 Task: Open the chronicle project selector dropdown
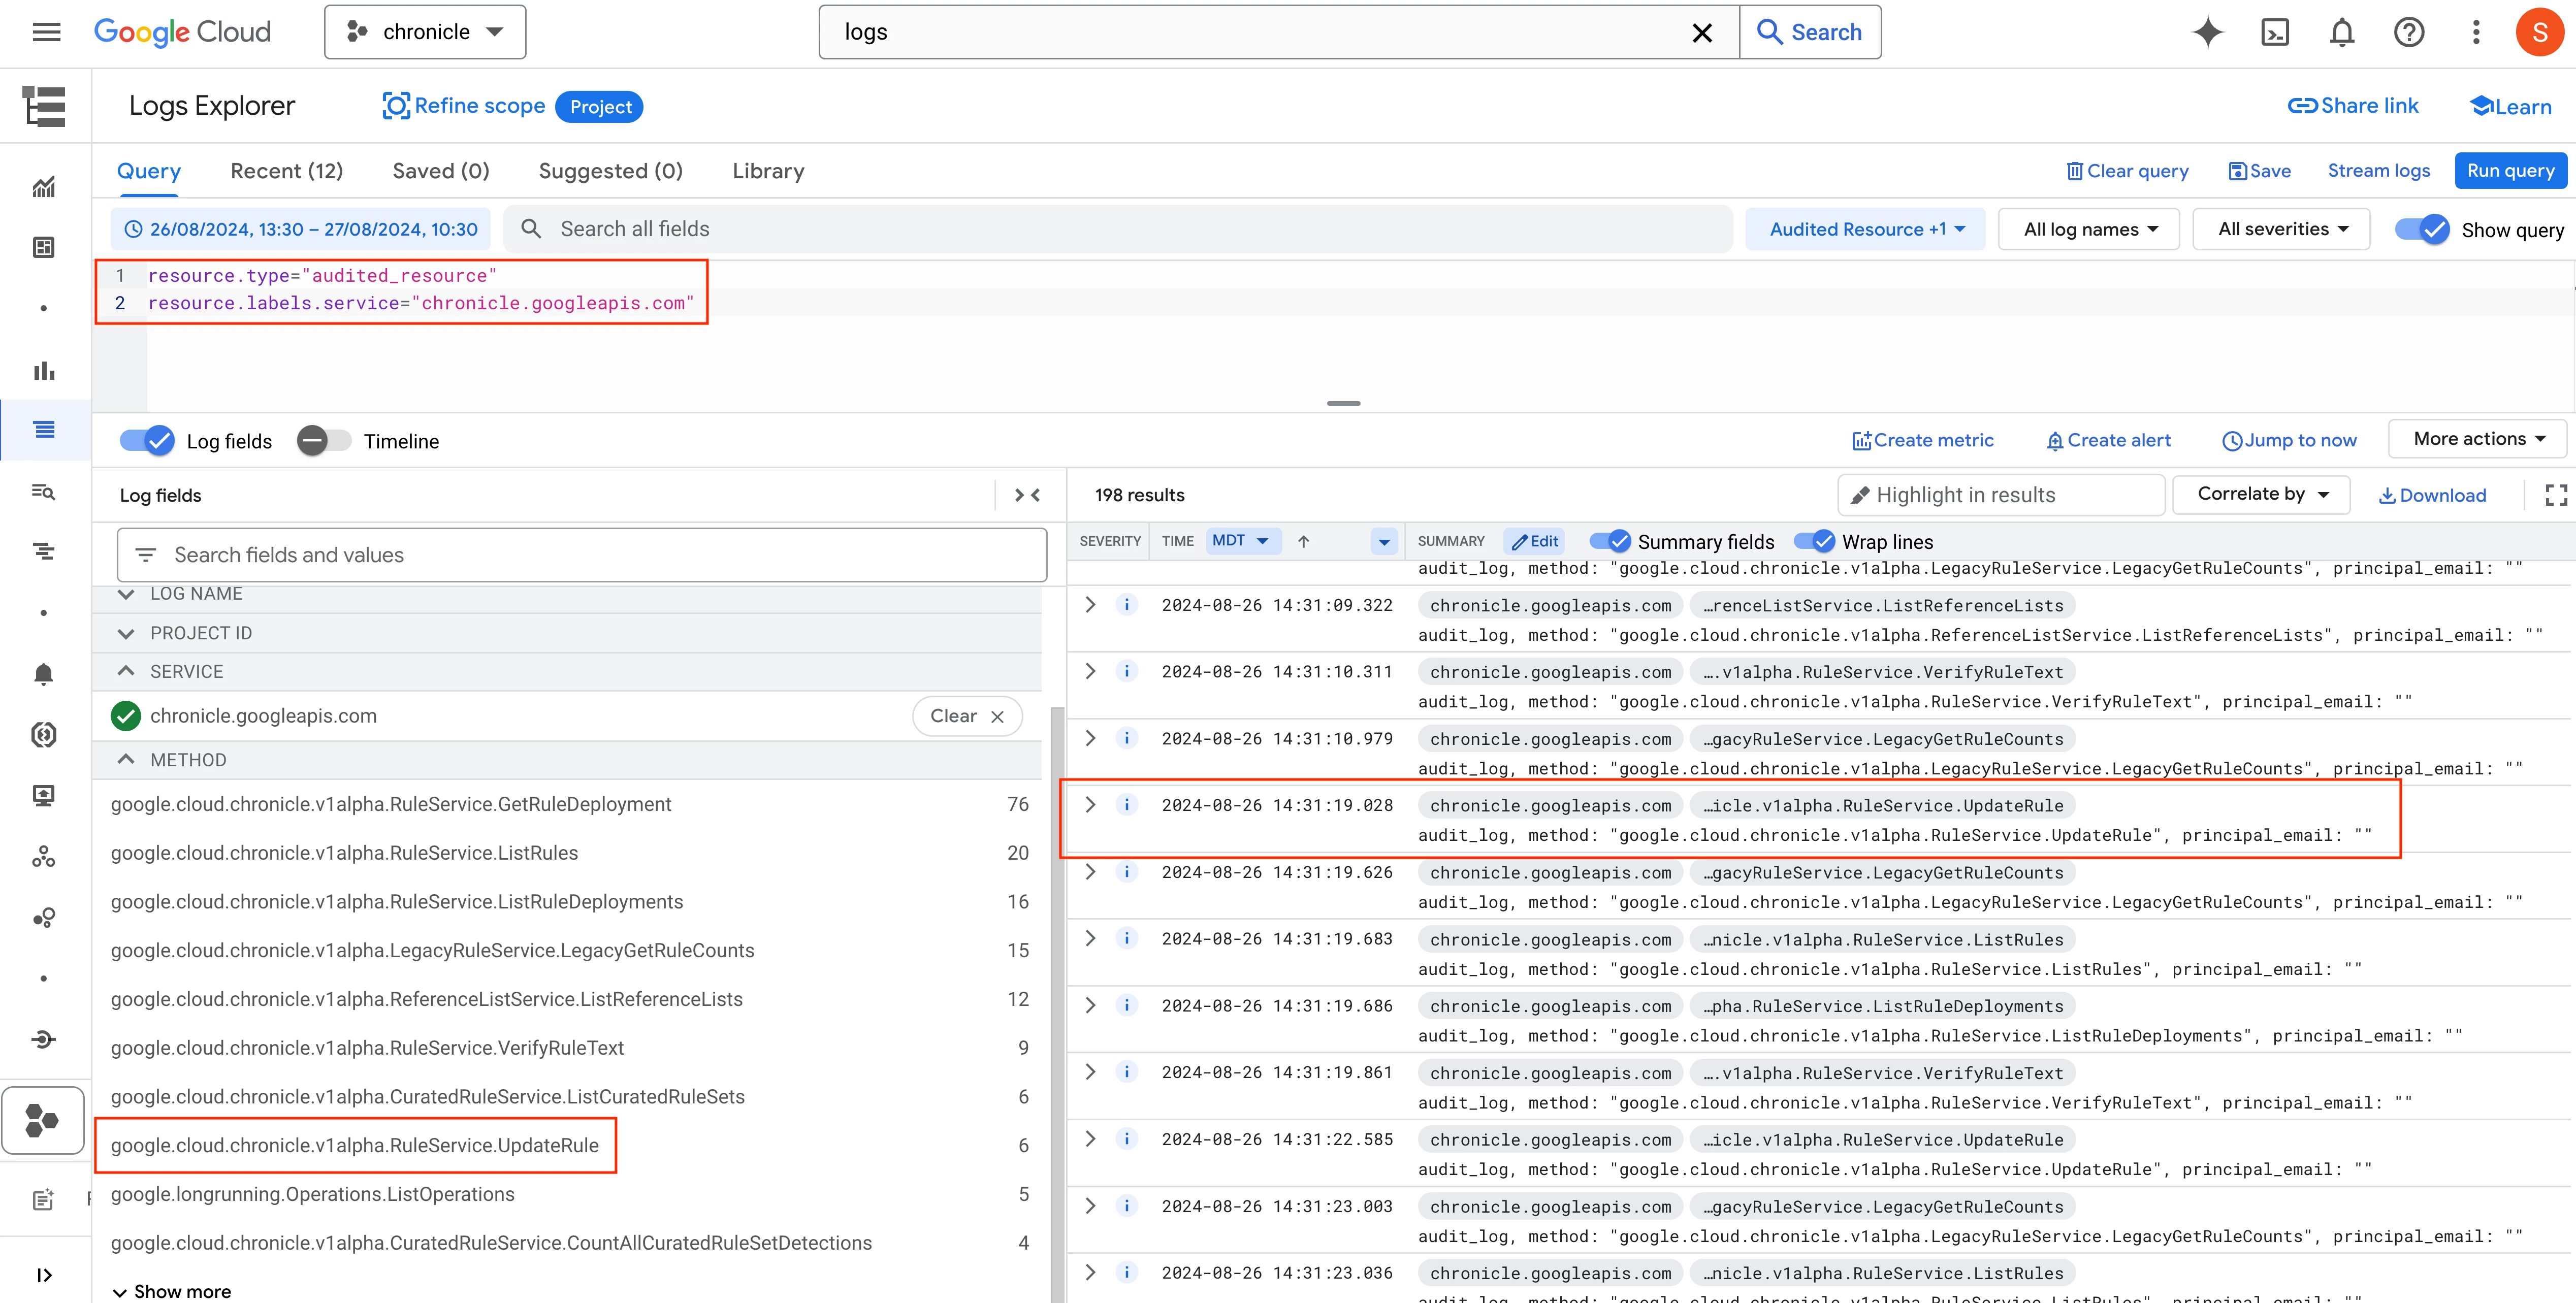[425, 32]
